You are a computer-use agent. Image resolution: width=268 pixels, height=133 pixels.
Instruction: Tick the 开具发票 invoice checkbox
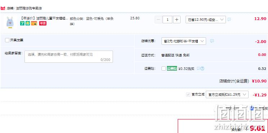click(x=7, y=41)
